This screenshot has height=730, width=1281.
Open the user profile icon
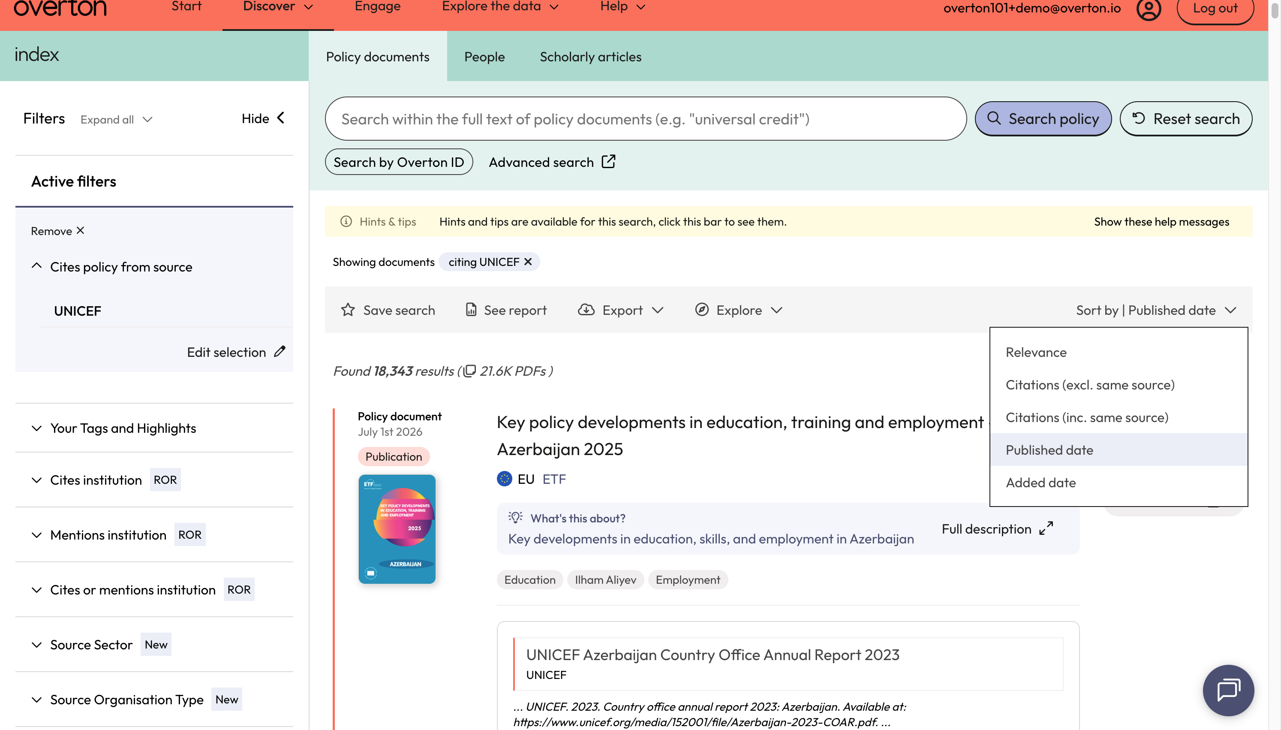(1148, 9)
